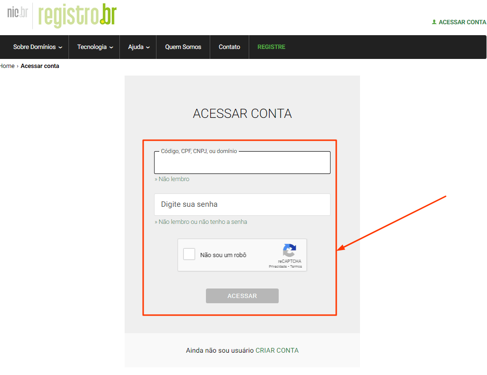Open CRIAR CONTA link
The width and height of the screenshot is (487, 375).
coord(277,350)
